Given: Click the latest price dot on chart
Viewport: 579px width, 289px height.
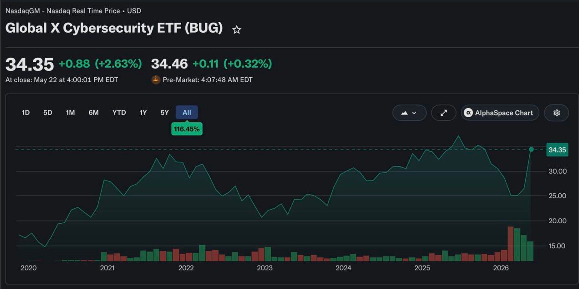Looking at the screenshot, I should click(531, 149).
